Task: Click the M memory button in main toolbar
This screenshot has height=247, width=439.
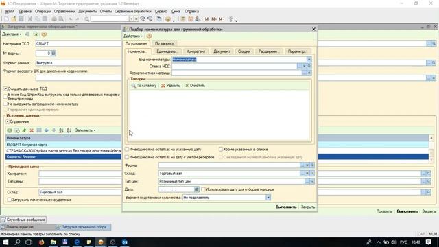Action: pyautogui.click(x=206, y=19)
